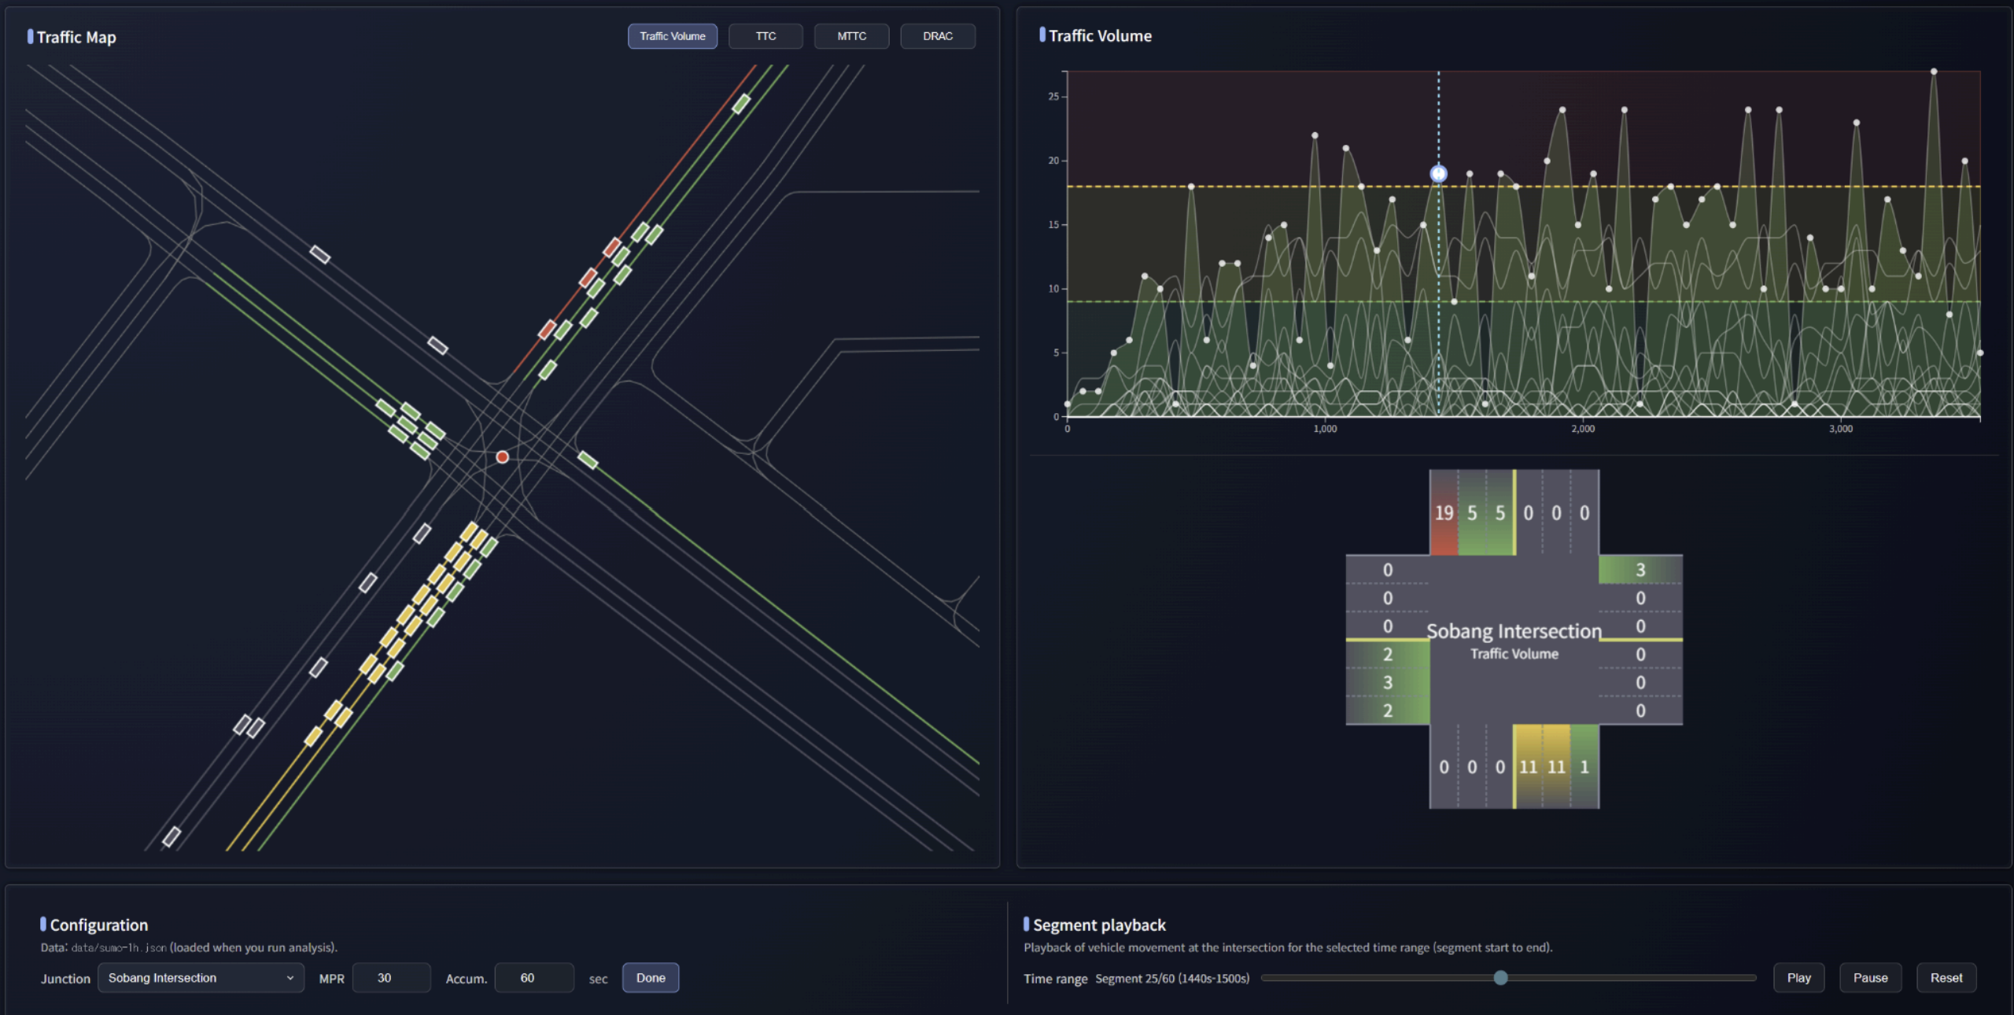Click the Reset button
This screenshot has width=2014, height=1015.
point(1946,978)
